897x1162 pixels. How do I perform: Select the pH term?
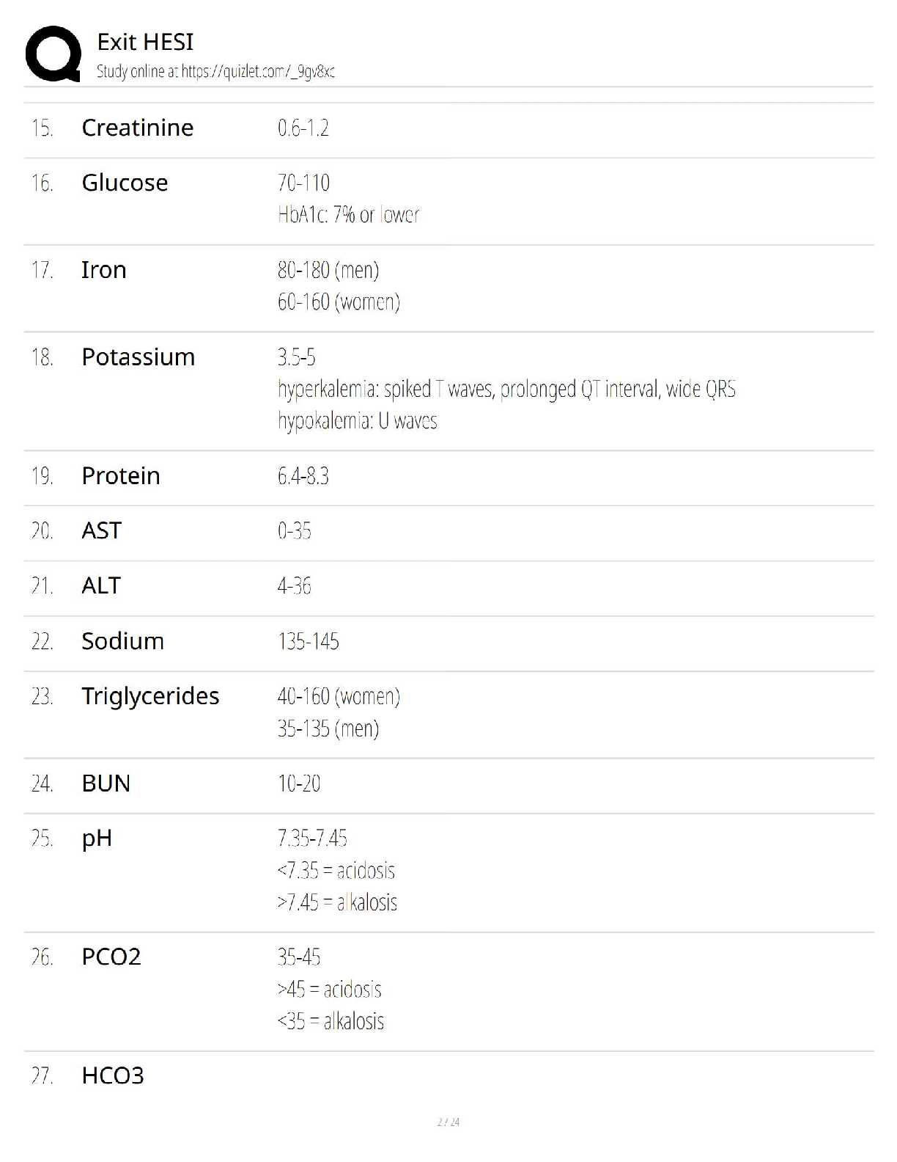97,838
